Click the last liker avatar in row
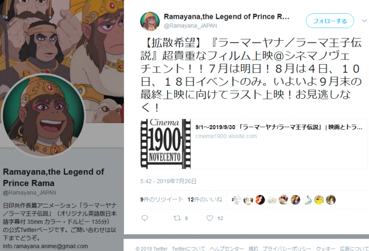 click(x=331, y=200)
